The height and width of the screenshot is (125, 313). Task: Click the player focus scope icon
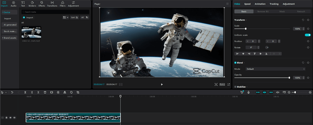[216, 84]
